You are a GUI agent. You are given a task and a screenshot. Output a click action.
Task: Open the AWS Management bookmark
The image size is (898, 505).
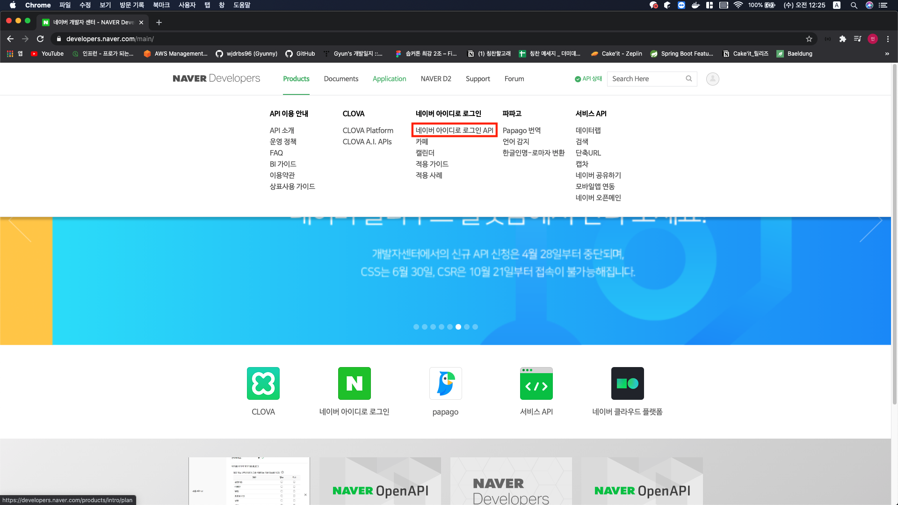coord(175,54)
